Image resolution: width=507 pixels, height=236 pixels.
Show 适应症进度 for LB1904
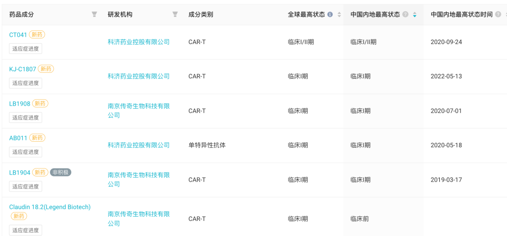(x=25, y=186)
